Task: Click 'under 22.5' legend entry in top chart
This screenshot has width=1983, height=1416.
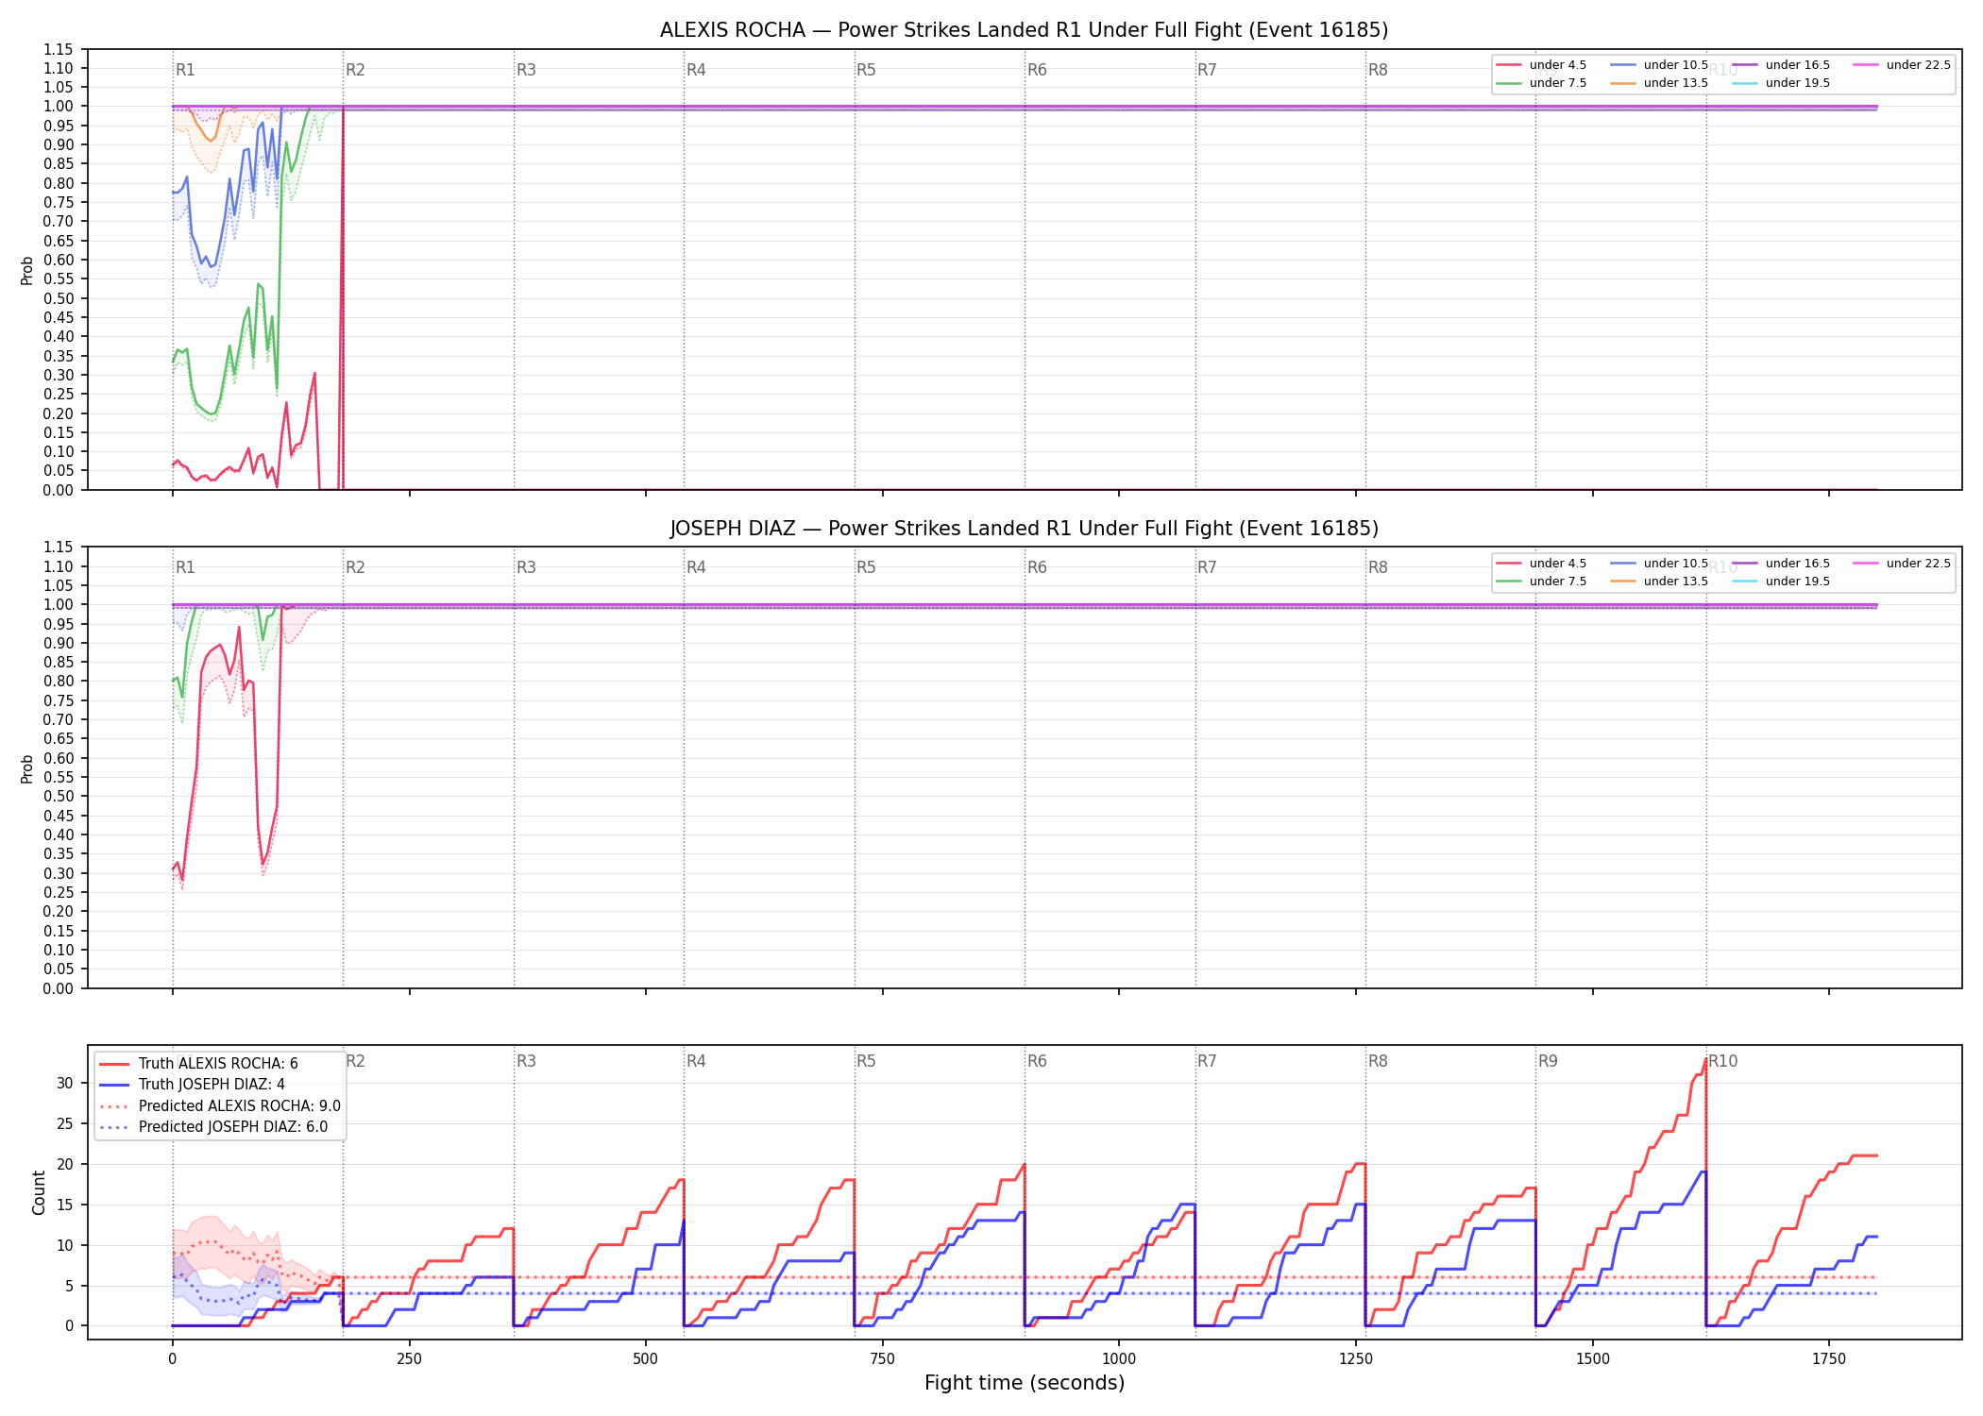Action: [1902, 65]
